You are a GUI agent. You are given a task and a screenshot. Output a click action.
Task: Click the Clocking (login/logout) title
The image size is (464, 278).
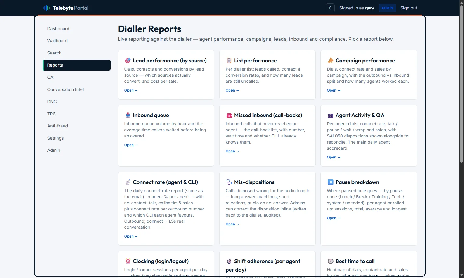coord(161,261)
